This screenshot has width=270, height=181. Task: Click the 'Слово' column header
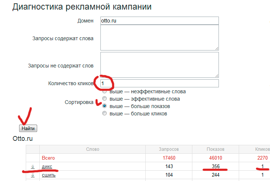pyautogui.click(x=93, y=149)
